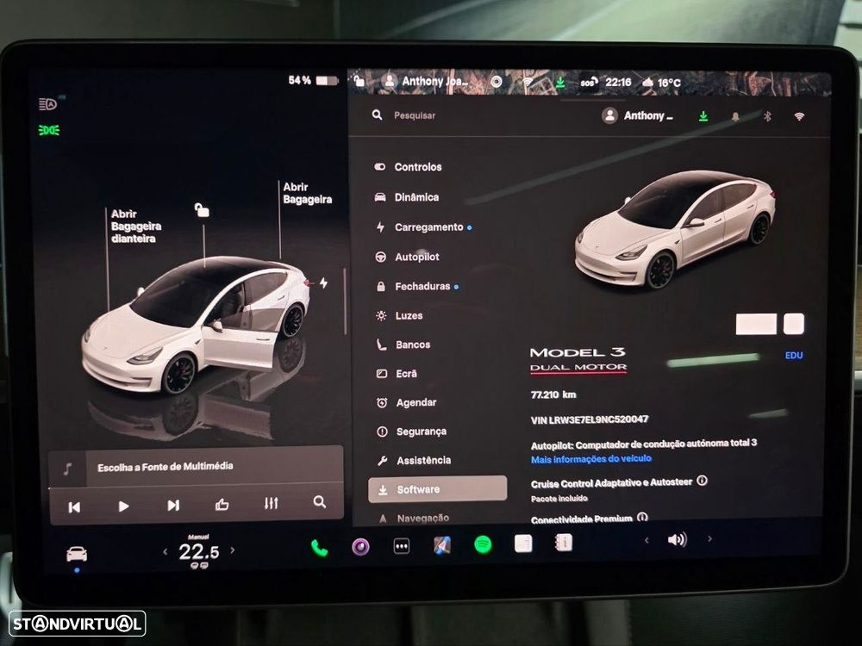Tap Abrir Bagageira to open the trunk

[307, 193]
